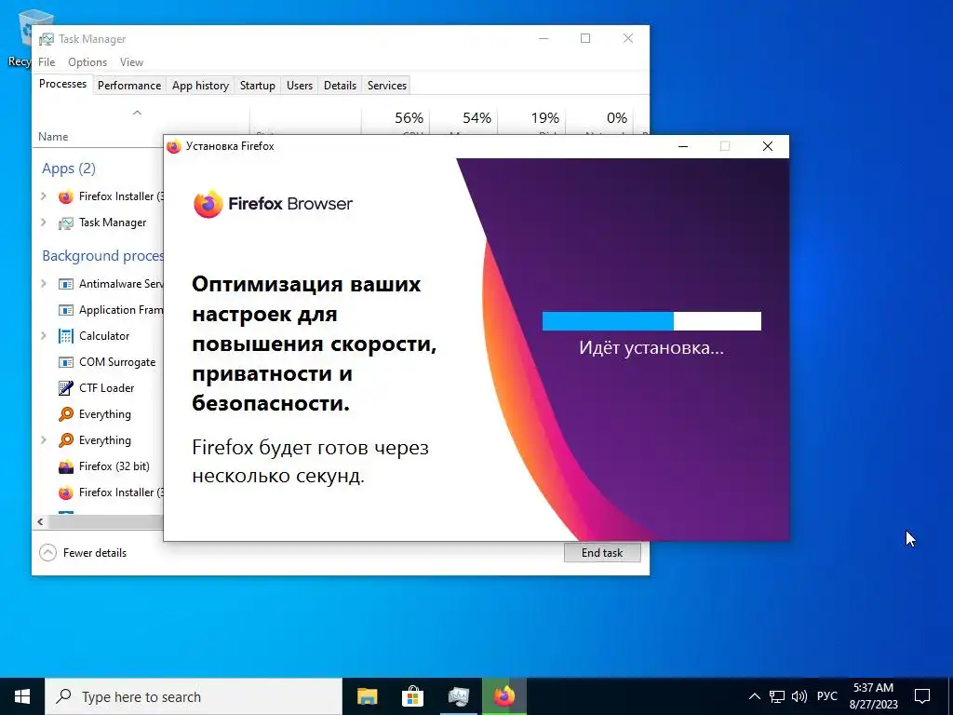Viewport: 953px width, 715px height.
Task: Select the CTF Loader row text
Action: tap(106, 388)
